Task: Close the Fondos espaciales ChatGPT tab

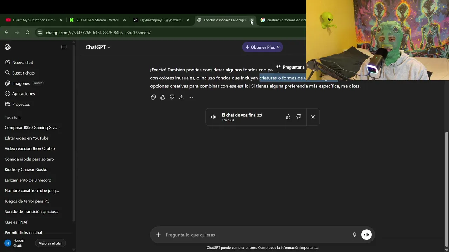Action: click(252, 20)
